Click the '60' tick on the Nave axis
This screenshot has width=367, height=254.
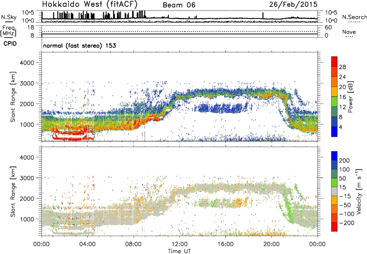pos(328,28)
